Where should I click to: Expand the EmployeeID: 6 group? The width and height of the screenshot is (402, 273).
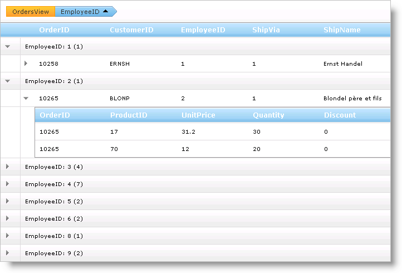8,218
